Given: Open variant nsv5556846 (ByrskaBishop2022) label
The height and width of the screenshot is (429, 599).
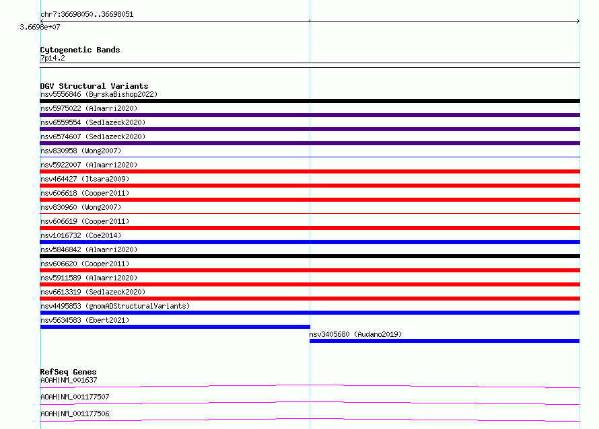Looking at the screenshot, I should tap(99, 94).
